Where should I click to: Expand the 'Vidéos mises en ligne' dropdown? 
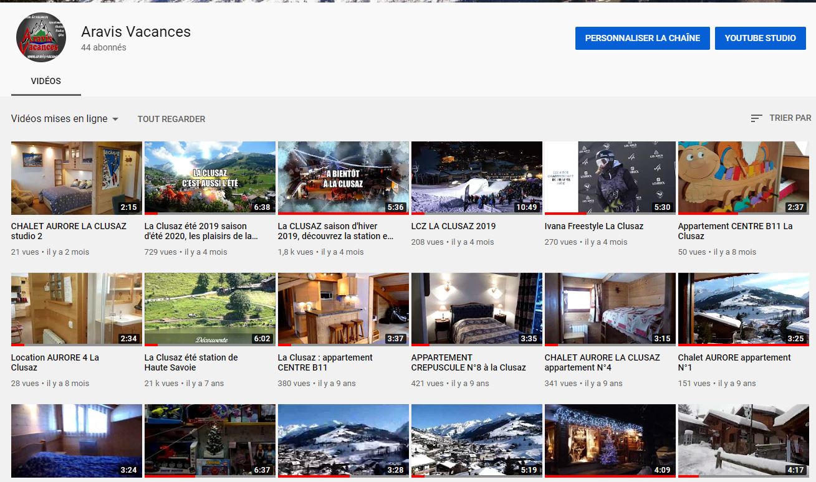[x=65, y=119]
